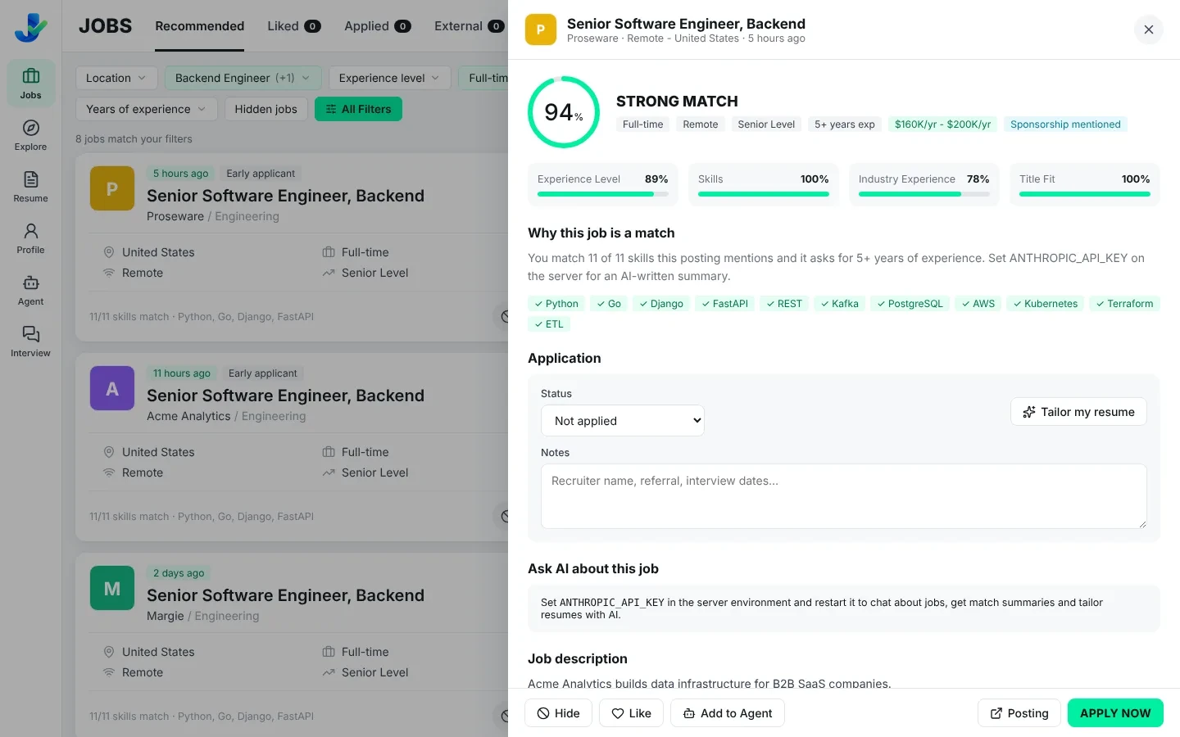This screenshot has width=1180, height=737.
Task: Open the Years of experience dropdown
Action: pyautogui.click(x=147, y=109)
